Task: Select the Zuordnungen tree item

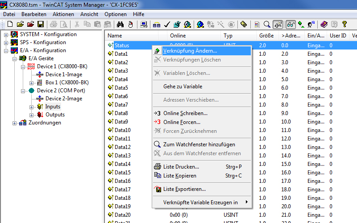Action: click(45, 123)
